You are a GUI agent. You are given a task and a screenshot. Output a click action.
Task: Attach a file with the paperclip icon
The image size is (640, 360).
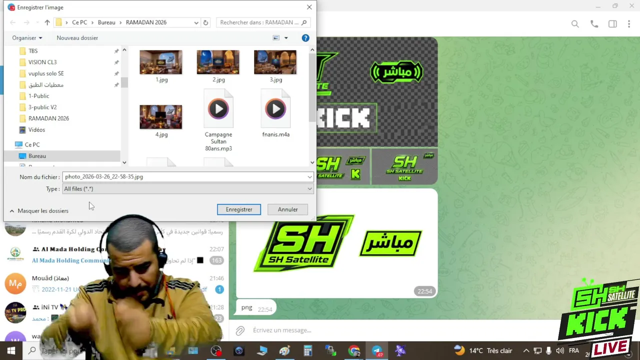[240, 330]
